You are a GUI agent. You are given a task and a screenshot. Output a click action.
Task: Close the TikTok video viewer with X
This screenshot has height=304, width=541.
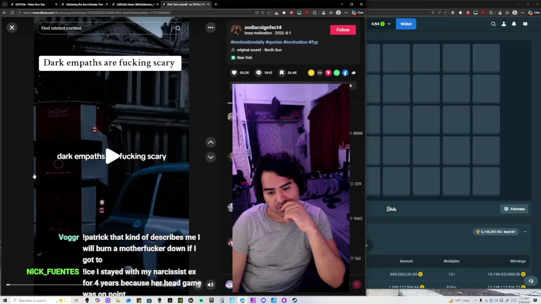12,27
